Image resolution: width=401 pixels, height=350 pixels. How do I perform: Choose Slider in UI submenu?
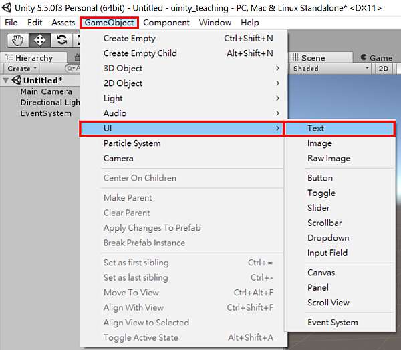click(x=340, y=208)
